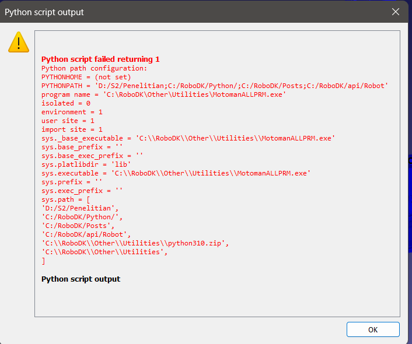Viewport: 412px width, 344px height.
Task: Click the python310.zip path entry
Action: point(134,243)
